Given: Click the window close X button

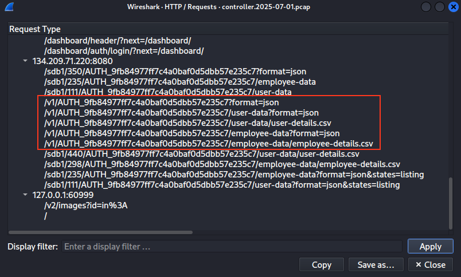Looking at the screenshot, I should (x=454, y=7).
